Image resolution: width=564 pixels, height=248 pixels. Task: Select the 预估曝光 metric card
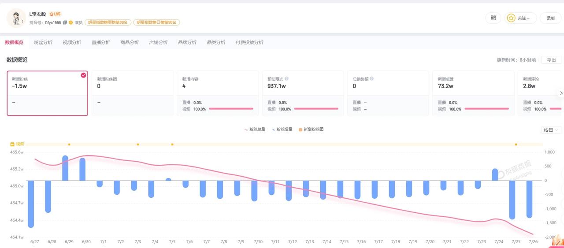click(x=303, y=93)
